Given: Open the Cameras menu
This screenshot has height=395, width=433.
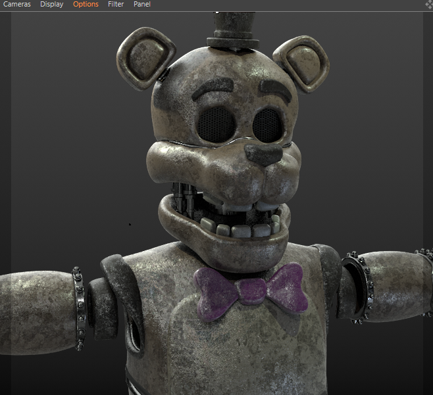Looking at the screenshot, I should 17,4.
